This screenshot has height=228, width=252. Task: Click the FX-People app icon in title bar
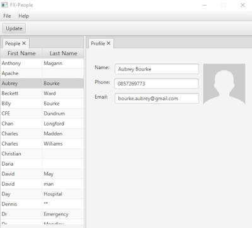coord(4,5)
